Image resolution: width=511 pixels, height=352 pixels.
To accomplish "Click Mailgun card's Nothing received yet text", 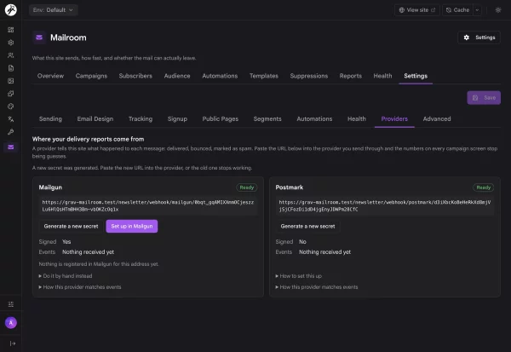I will 88,251.
